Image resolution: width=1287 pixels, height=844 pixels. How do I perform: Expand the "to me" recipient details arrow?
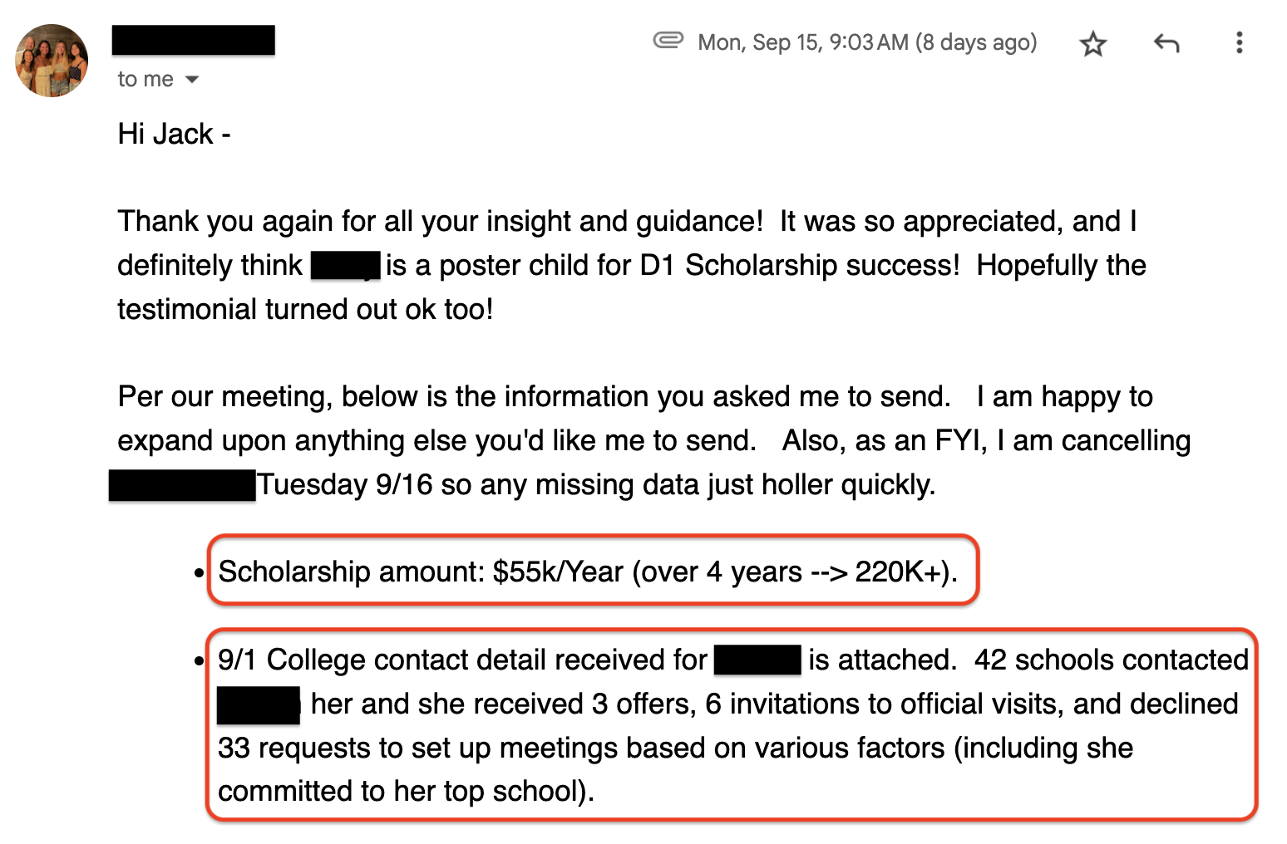click(192, 80)
